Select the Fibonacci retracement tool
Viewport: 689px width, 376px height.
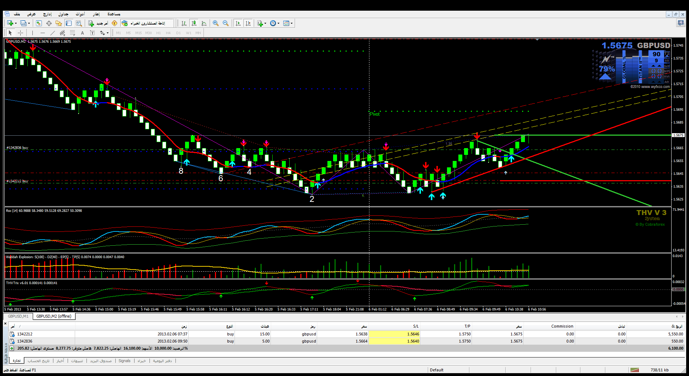coord(72,33)
